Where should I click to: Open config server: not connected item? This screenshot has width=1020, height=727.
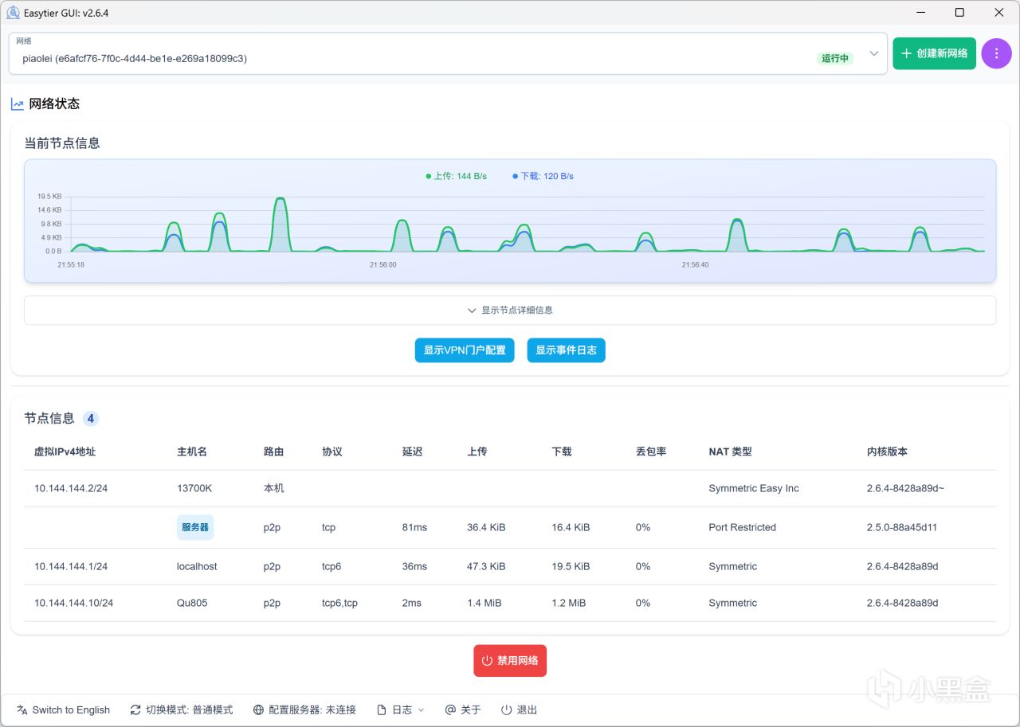pyautogui.click(x=304, y=709)
